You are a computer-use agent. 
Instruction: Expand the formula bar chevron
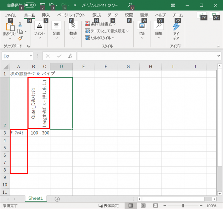coord(219,56)
